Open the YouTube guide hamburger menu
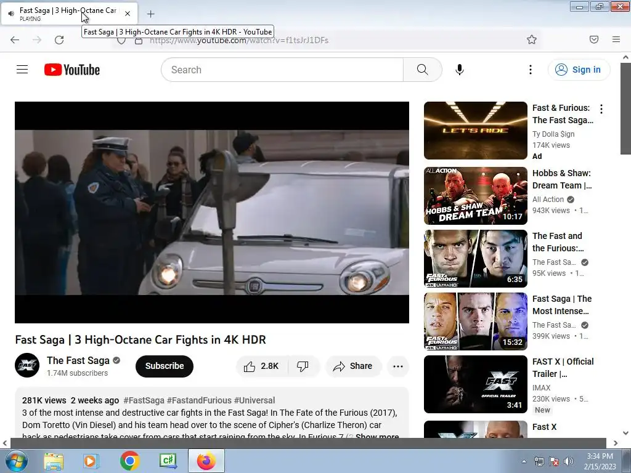This screenshot has width=631, height=473. point(22,70)
